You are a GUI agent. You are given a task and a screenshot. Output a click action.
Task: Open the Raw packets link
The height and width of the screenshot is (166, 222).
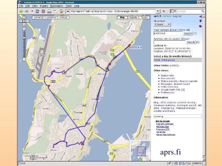pyautogui.click(x=168, y=78)
